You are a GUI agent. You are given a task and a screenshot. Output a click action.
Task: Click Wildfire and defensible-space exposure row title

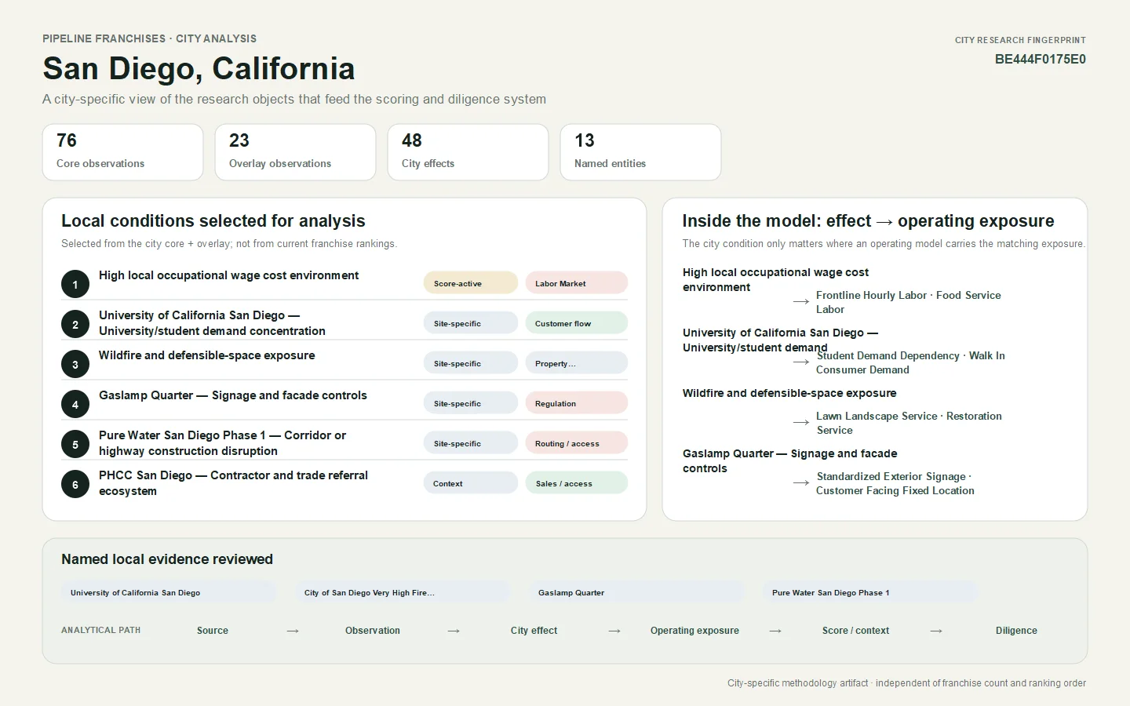(x=207, y=355)
